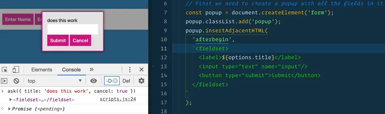This screenshot has height=114, width=385.
Task: Open the 'top' JavaScript context dropdown
Action: [54, 81]
